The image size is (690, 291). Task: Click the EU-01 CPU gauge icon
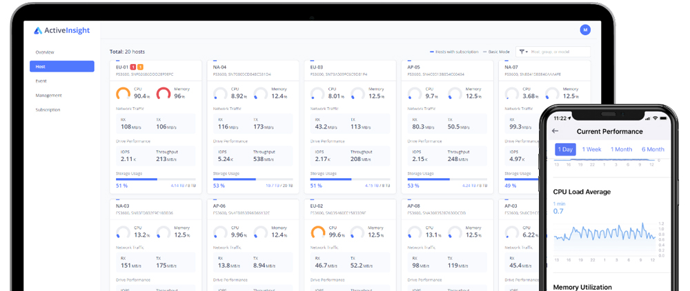[124, 93]
